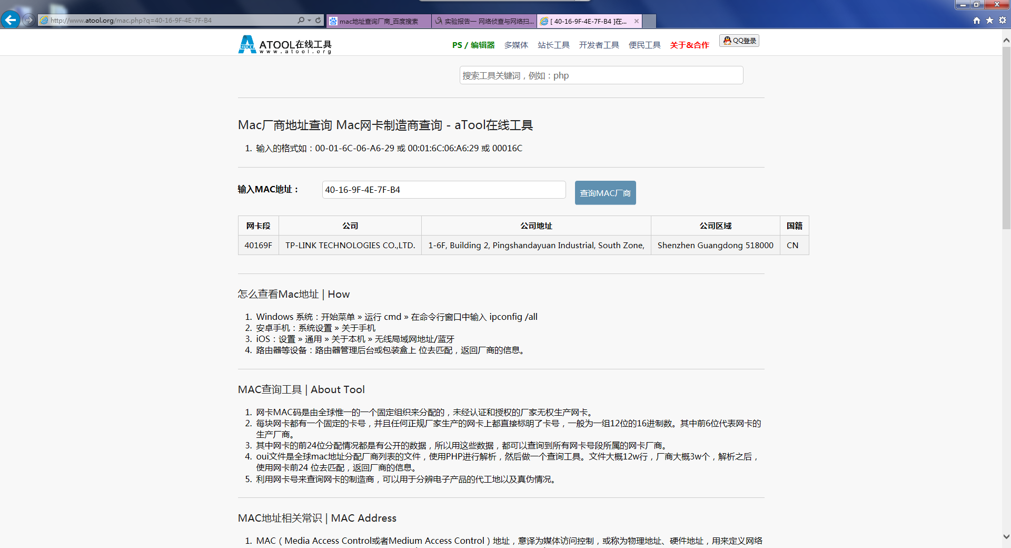Image resolution: width=1011 pixels, height=548 pixels.
Task: Open the 站长工具 menu
Action: click(x=553, y=45)
